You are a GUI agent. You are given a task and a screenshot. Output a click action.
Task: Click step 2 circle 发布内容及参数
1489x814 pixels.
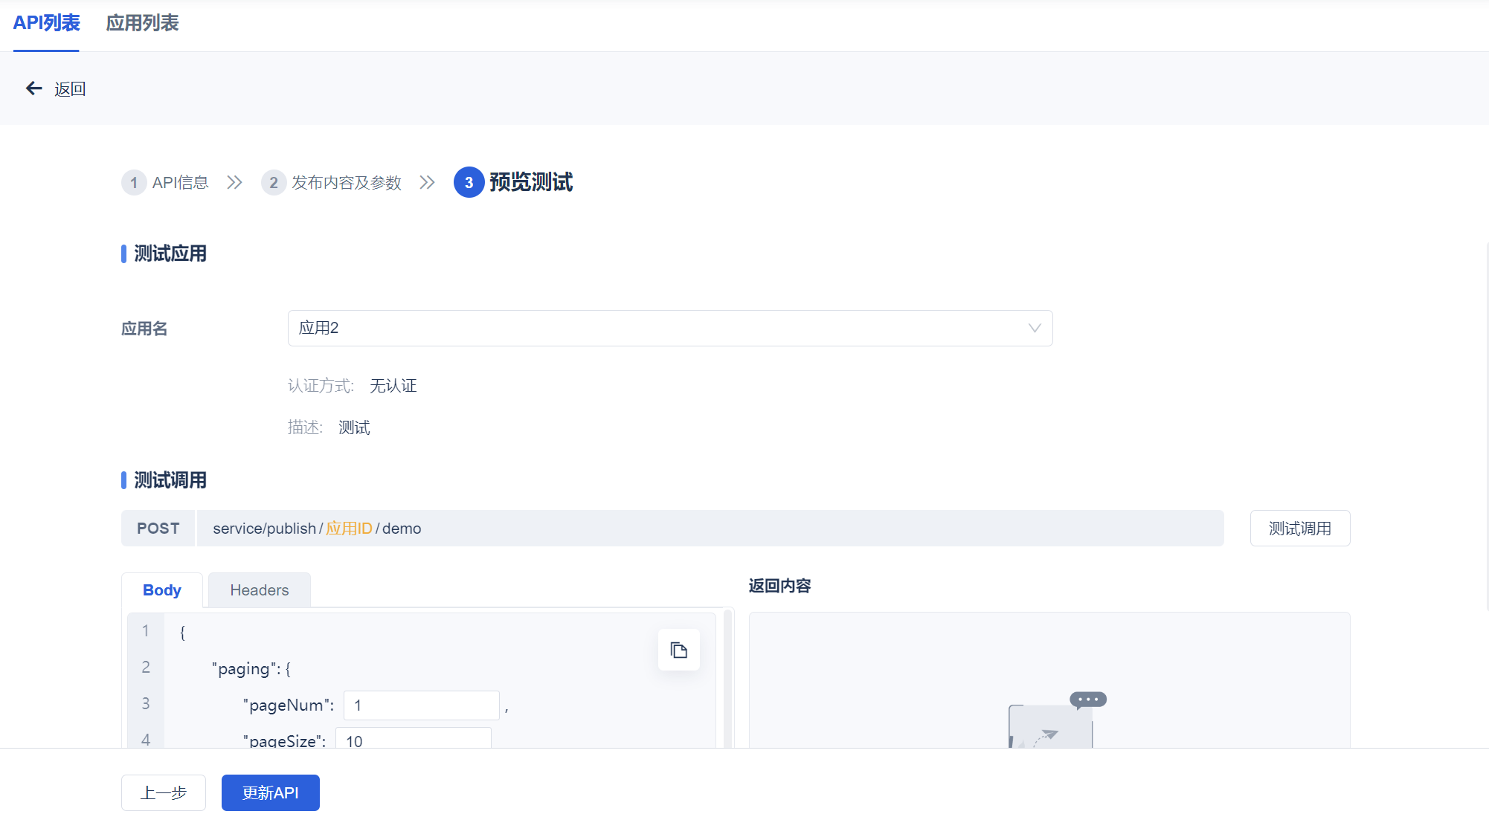273,183
